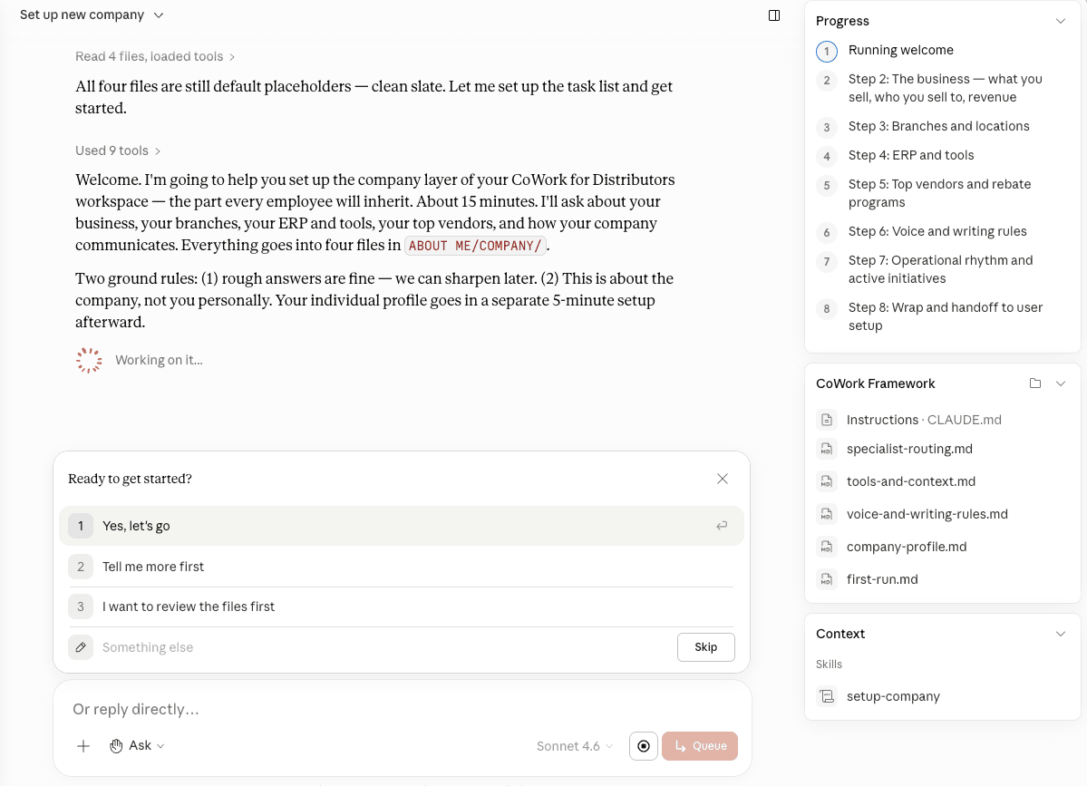Collapse the Context panel
Viewport: 1087px width, 786px height.
[x=1060, y=634]
